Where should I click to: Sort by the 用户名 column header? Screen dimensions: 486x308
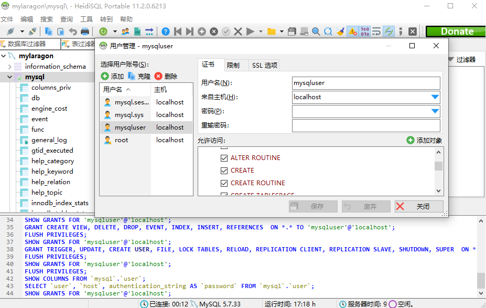click(x=125, y=90)
